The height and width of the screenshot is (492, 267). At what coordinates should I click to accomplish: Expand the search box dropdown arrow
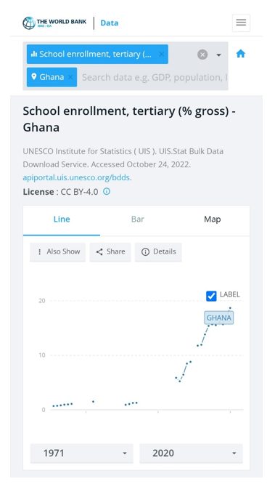point(218,55)
